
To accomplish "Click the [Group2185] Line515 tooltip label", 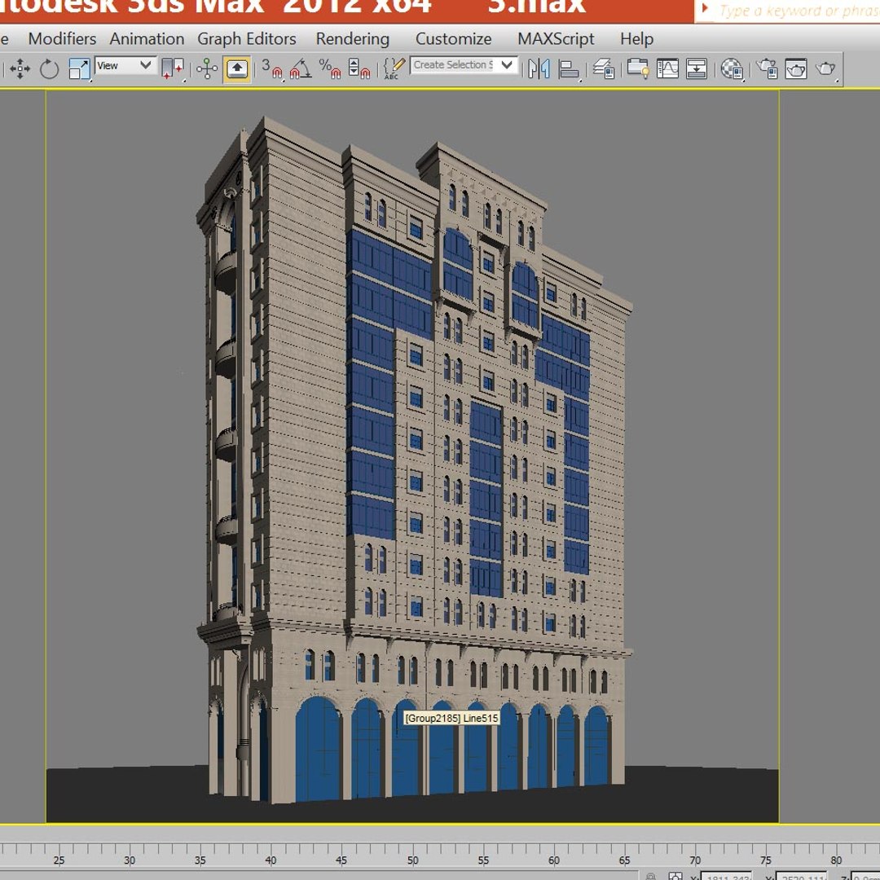I will pyautogui.click(x=451, y=718).
